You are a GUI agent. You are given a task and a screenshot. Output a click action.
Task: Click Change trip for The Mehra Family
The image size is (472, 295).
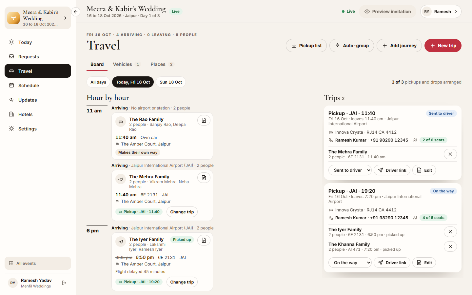[182, 212]
